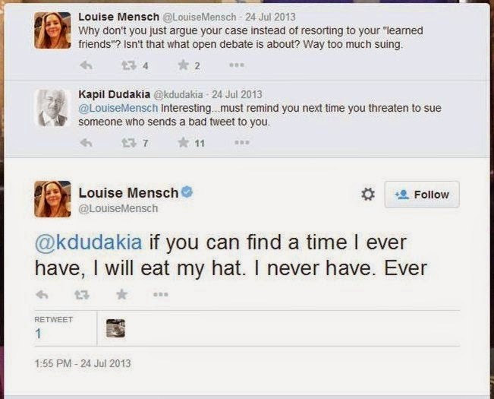Viewport: 494px width, 399px height.
Task: Favorite Kapil Dudakia's tweet
Action: tap(182, 142)
